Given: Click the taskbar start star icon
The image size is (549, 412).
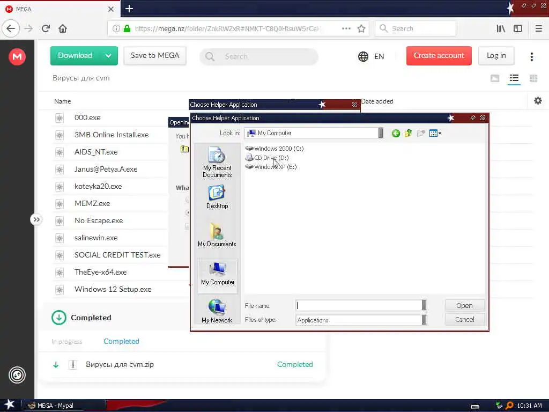Looking at the screenshot, I should [x=10, y=404].
